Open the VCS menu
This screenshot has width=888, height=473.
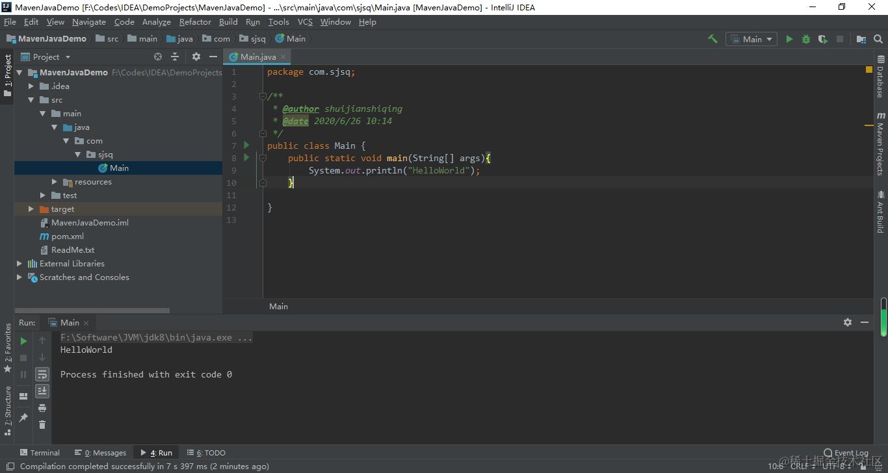(x=305, y=21)
